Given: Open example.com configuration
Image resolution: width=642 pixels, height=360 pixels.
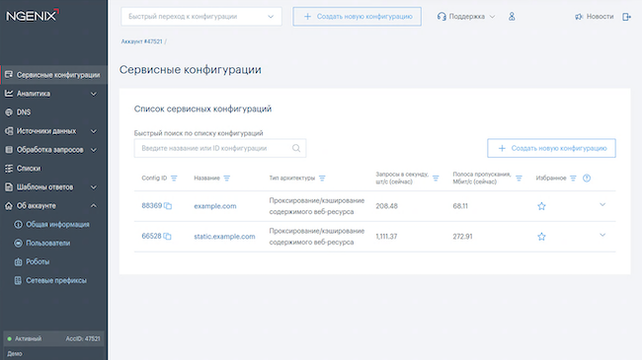Looking at the screenshot, I should pos(215,206).
